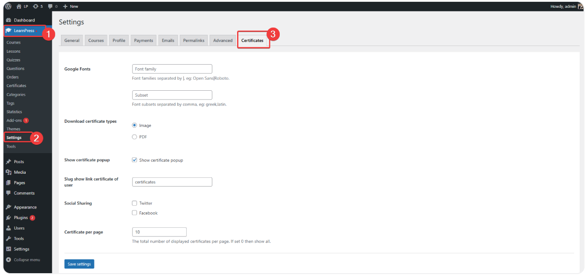
Task: Enable Facebook social sharing
Action: click(134, 213)
